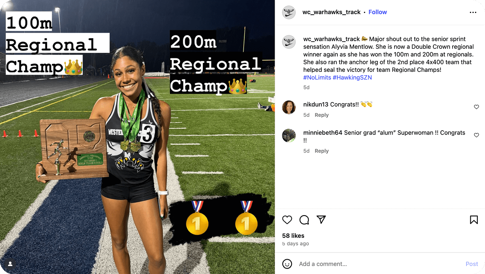Share the post with the paper plane icon
Image resolution: width=485 pixels, height=274 pixels.
tap(321, 220)
